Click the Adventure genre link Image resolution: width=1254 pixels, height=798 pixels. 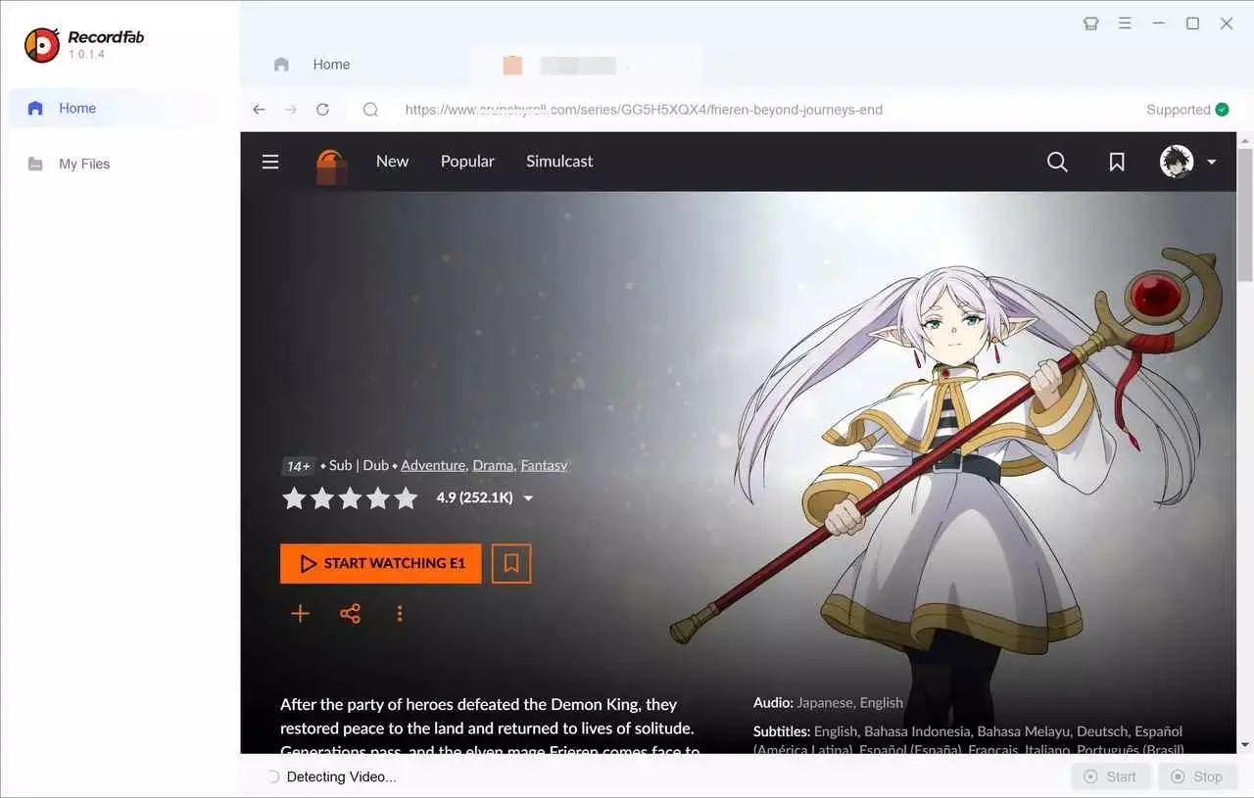coord(433,465)
